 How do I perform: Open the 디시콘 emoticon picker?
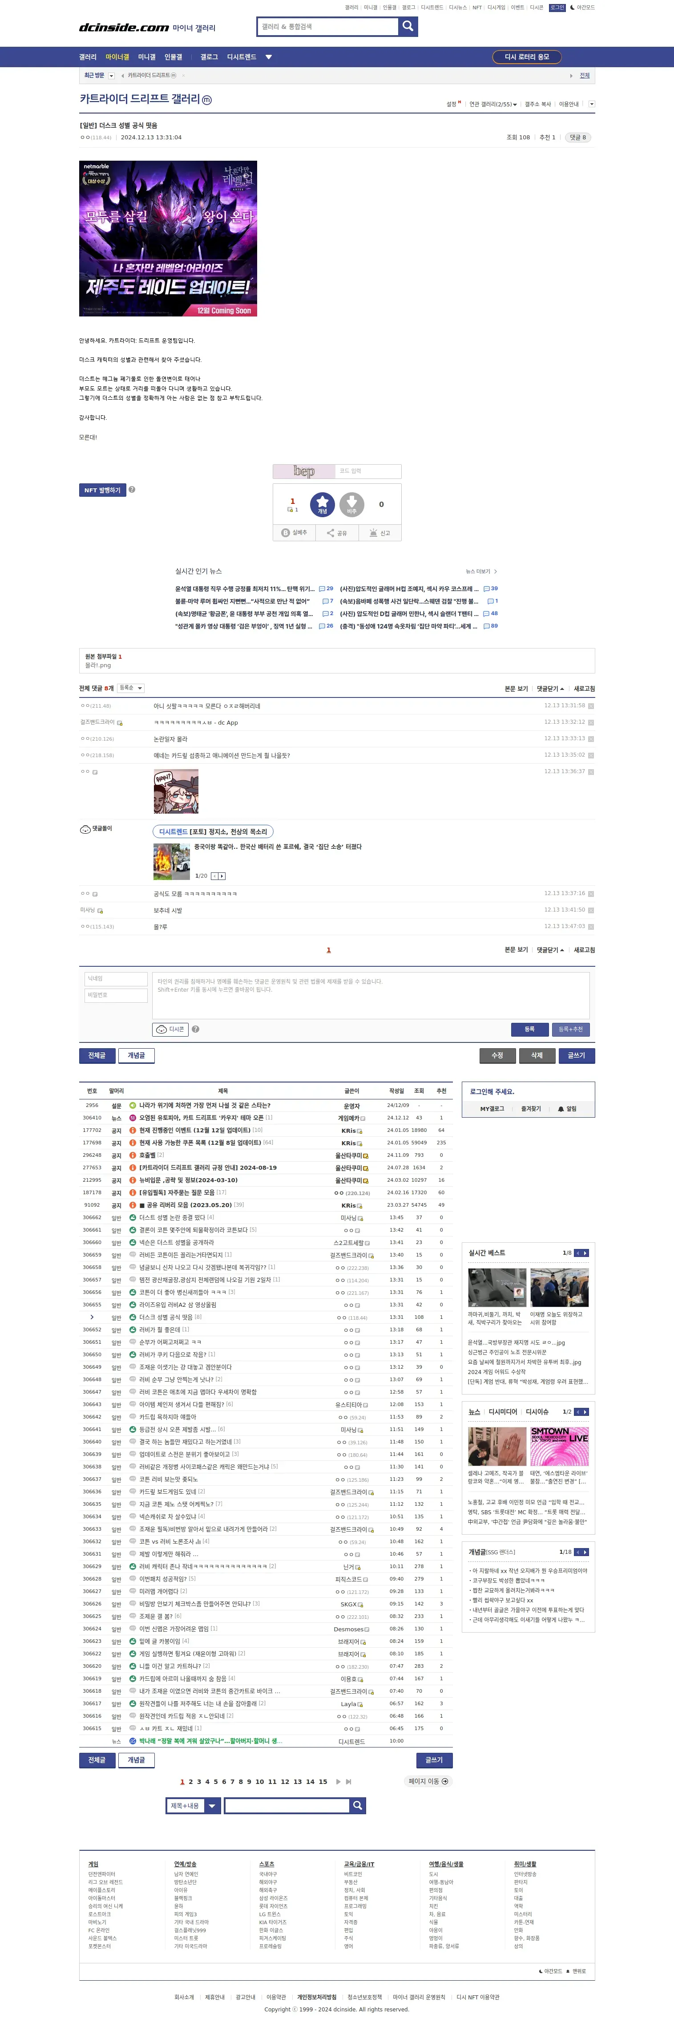point(170,1030)
